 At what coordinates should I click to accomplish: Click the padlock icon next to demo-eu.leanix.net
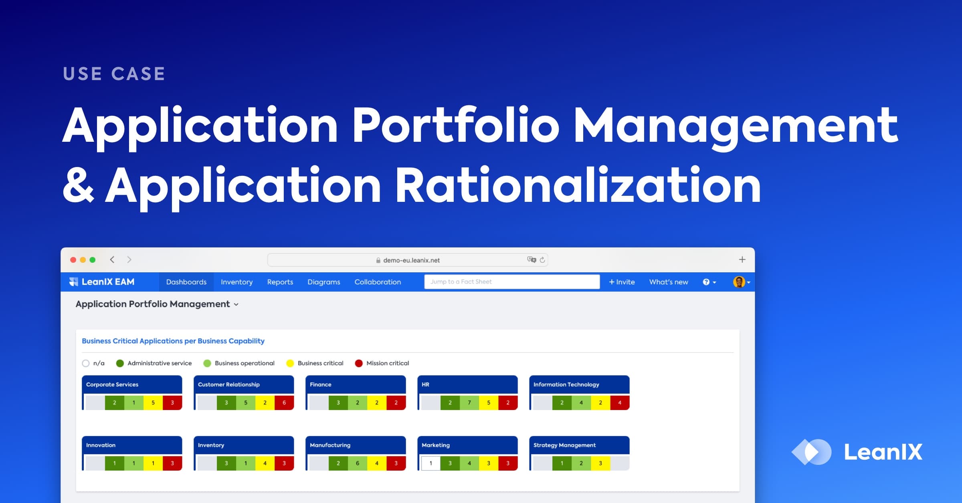point(377,260)
